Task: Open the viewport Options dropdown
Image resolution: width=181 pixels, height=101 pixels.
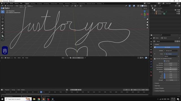Action: coord(146,8)
